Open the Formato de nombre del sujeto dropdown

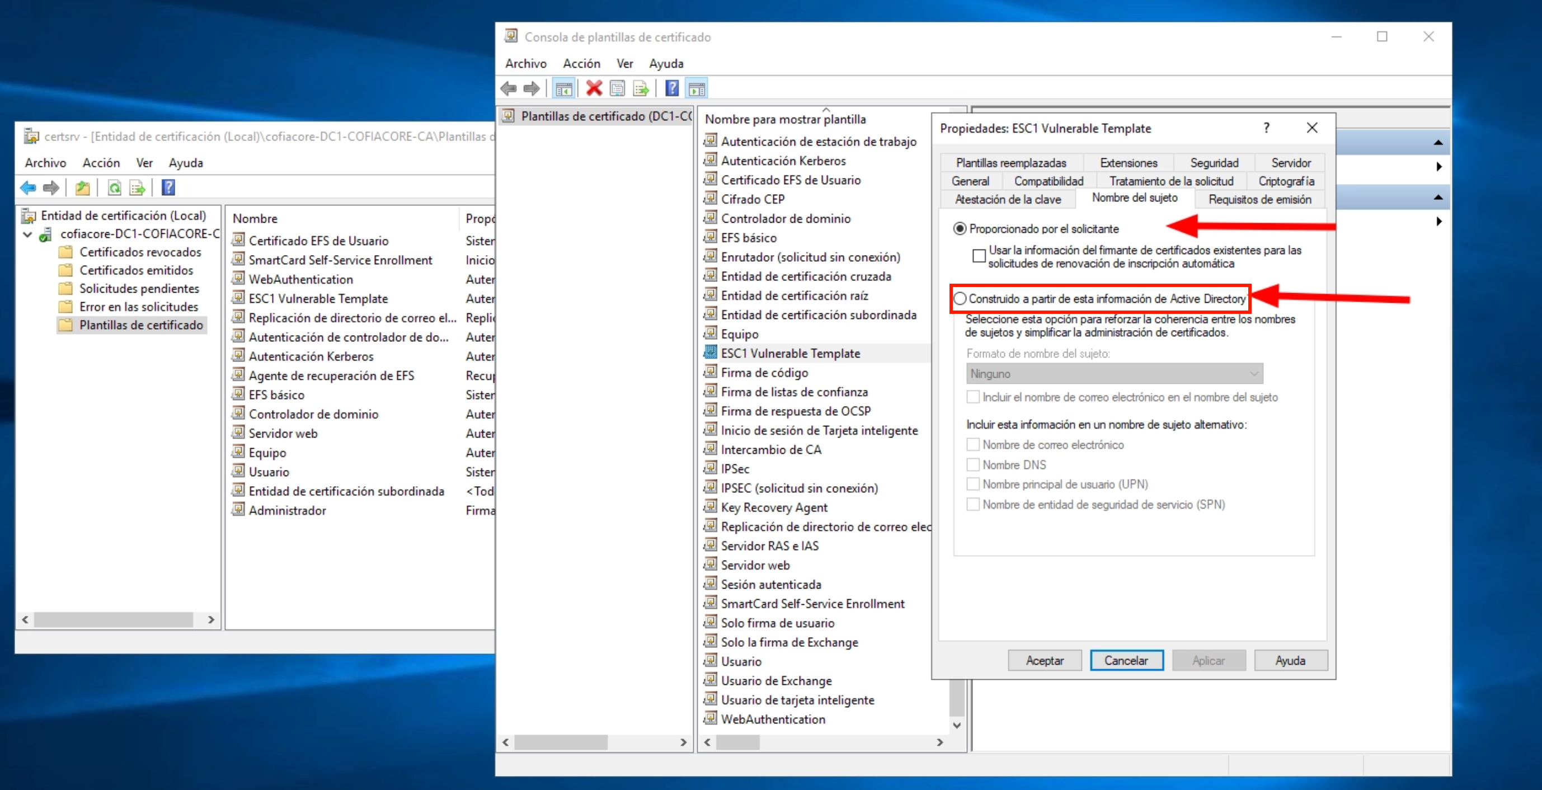pos(1115,373)
